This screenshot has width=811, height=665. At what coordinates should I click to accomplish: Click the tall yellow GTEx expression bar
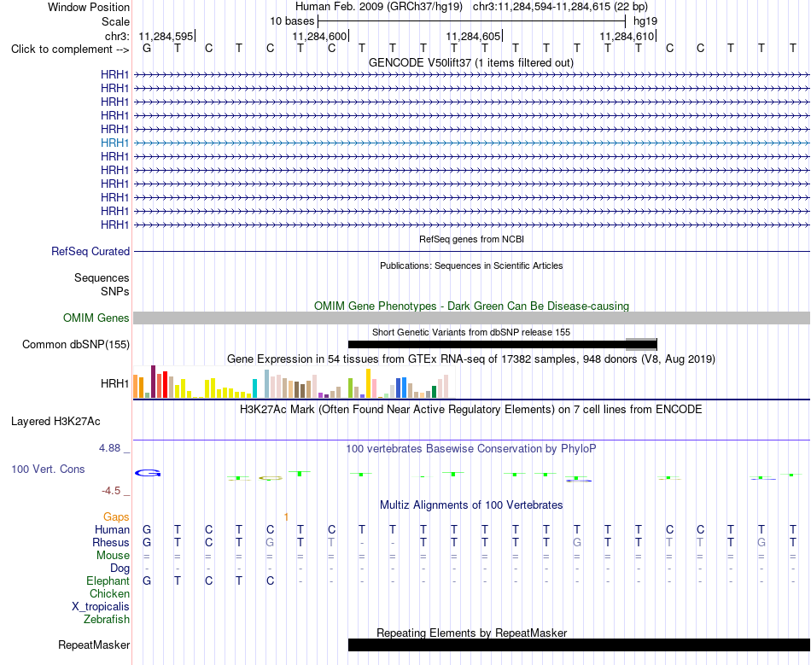(368, 383)
